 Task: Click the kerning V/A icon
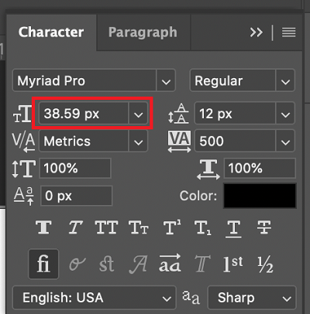[23, 142]
